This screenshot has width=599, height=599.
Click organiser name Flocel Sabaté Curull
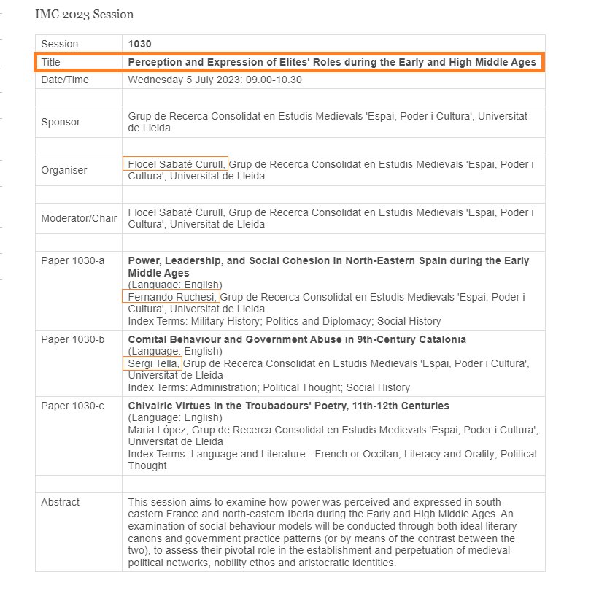(176, 164)
